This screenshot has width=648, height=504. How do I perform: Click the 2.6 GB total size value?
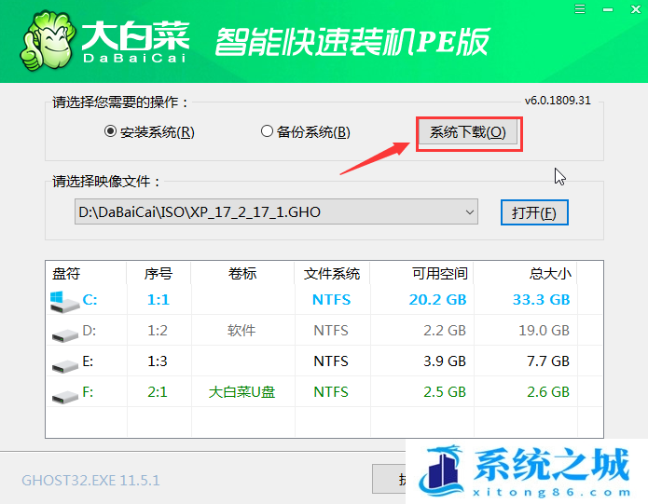(548, 391)
